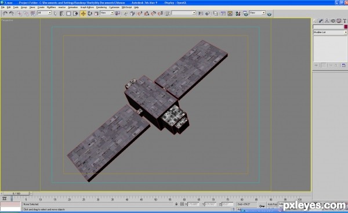This screenshot has height=213, width=348.
Task: Open the Named Selection Sets dropdown
Action: point(184,13)
